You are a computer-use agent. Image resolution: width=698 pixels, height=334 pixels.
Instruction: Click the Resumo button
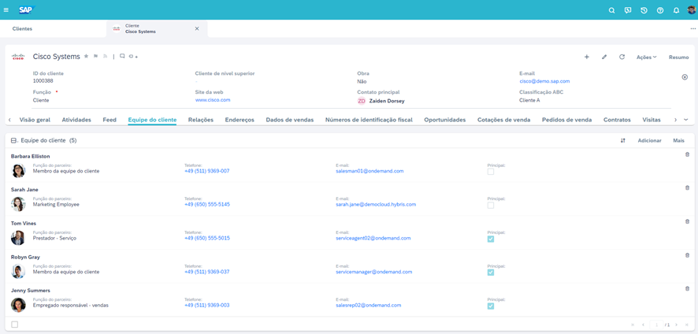pyautogui.click(x=679, y=57)
